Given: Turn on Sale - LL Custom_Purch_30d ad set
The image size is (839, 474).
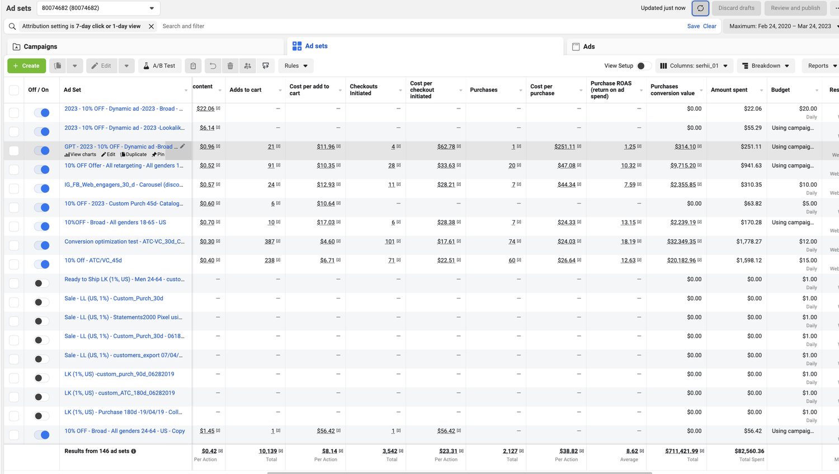Looking at the screenshot, I should [42, 302].
